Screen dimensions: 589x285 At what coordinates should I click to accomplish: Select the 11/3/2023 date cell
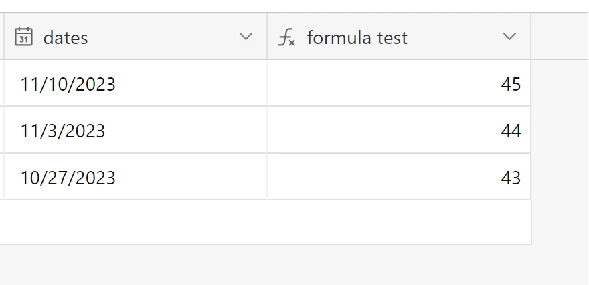136,130
